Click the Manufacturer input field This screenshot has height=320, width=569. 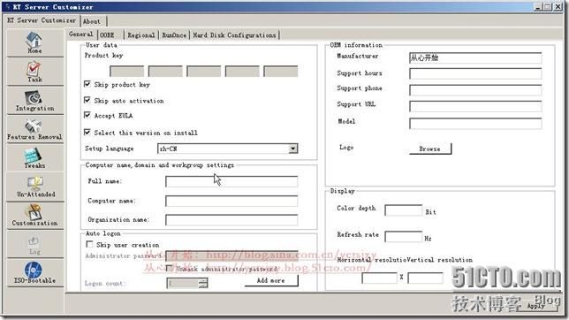coord(475,57)
